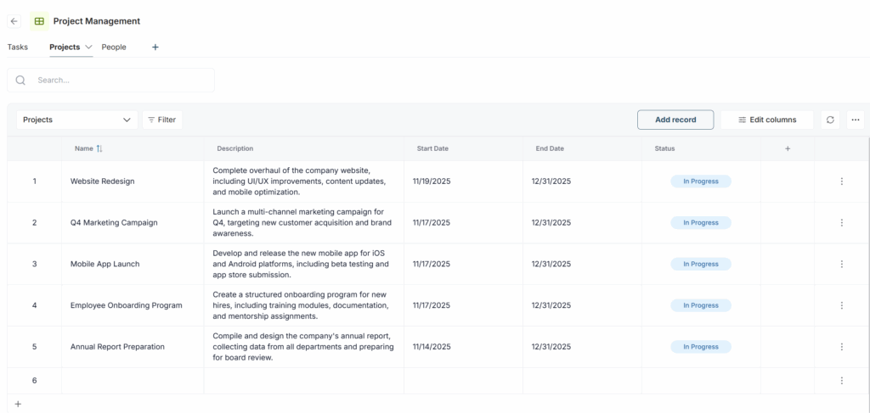Open row menu for Annual Report Preparation
This screenshot has height=413, width=870.
841,347
